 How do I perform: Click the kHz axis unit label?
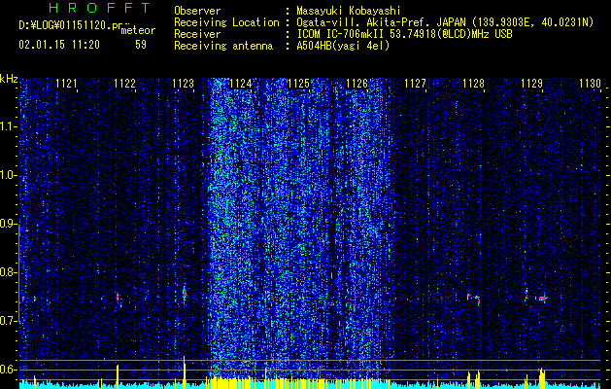point(9,79)
